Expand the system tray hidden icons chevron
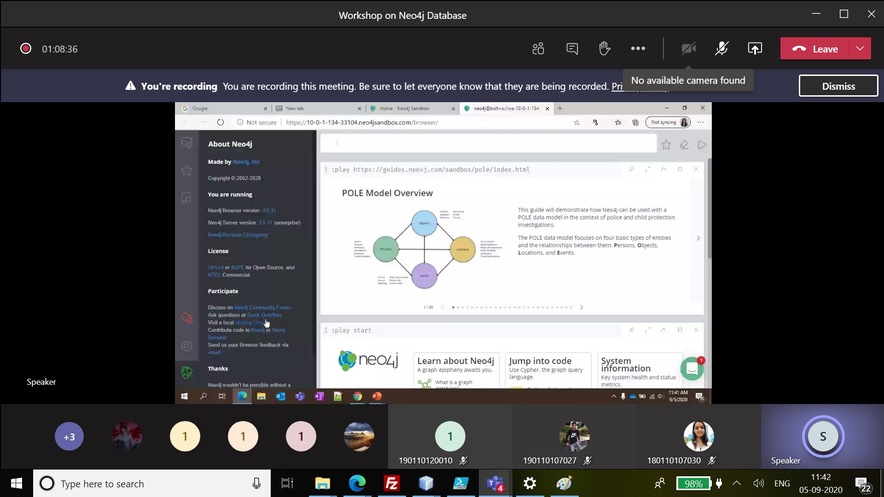Viewport: 884px width, 497px height. pos(737,483)
